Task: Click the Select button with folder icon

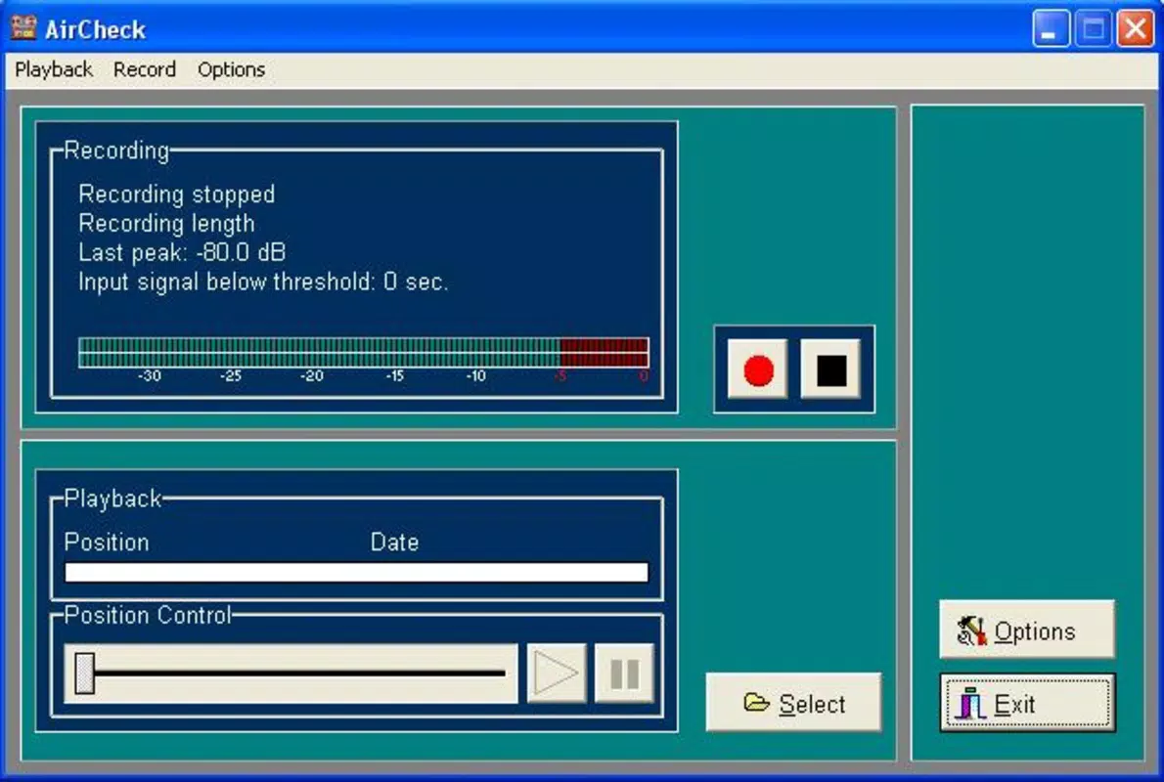Action: tap(793, 703)
